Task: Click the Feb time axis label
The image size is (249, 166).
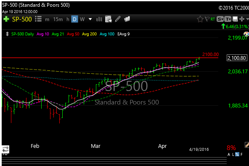Action: 35,146
